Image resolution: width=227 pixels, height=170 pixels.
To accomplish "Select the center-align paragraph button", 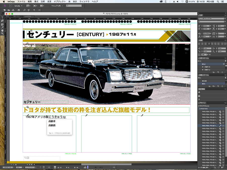I will click(x=202, y=44).
